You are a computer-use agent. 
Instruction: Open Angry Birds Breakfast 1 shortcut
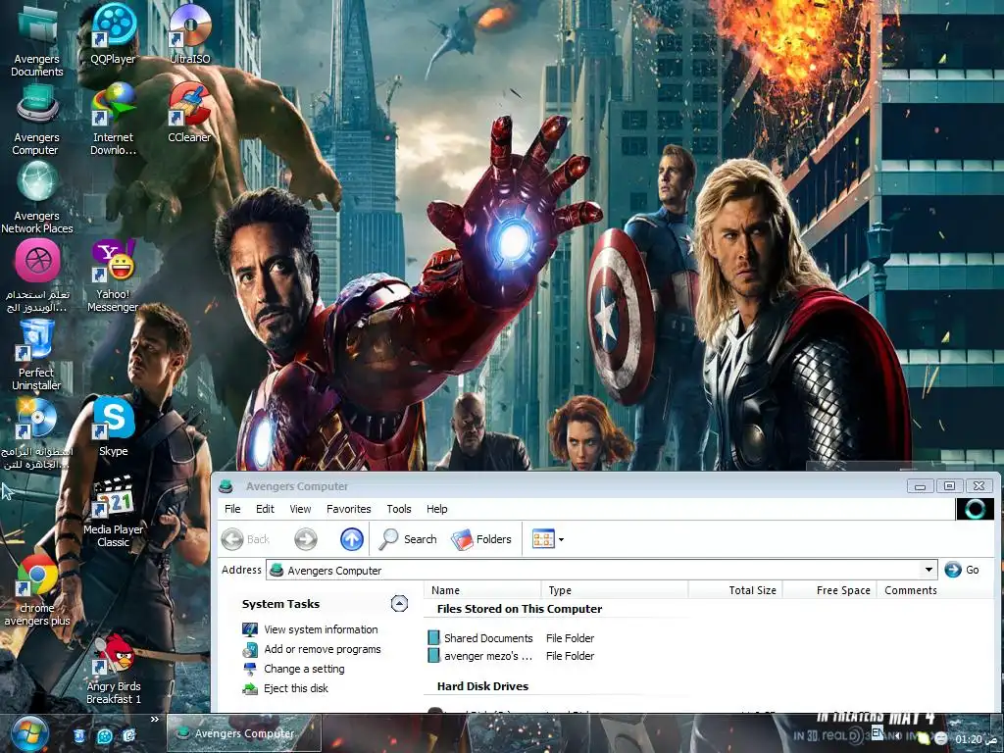point(114,669)
